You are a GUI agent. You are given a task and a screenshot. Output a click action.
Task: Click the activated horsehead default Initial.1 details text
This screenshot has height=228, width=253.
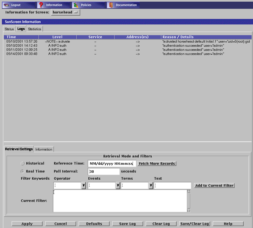click(x=206, y=41)
